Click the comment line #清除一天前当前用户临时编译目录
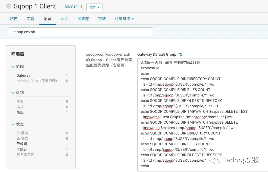 [170, 62]
